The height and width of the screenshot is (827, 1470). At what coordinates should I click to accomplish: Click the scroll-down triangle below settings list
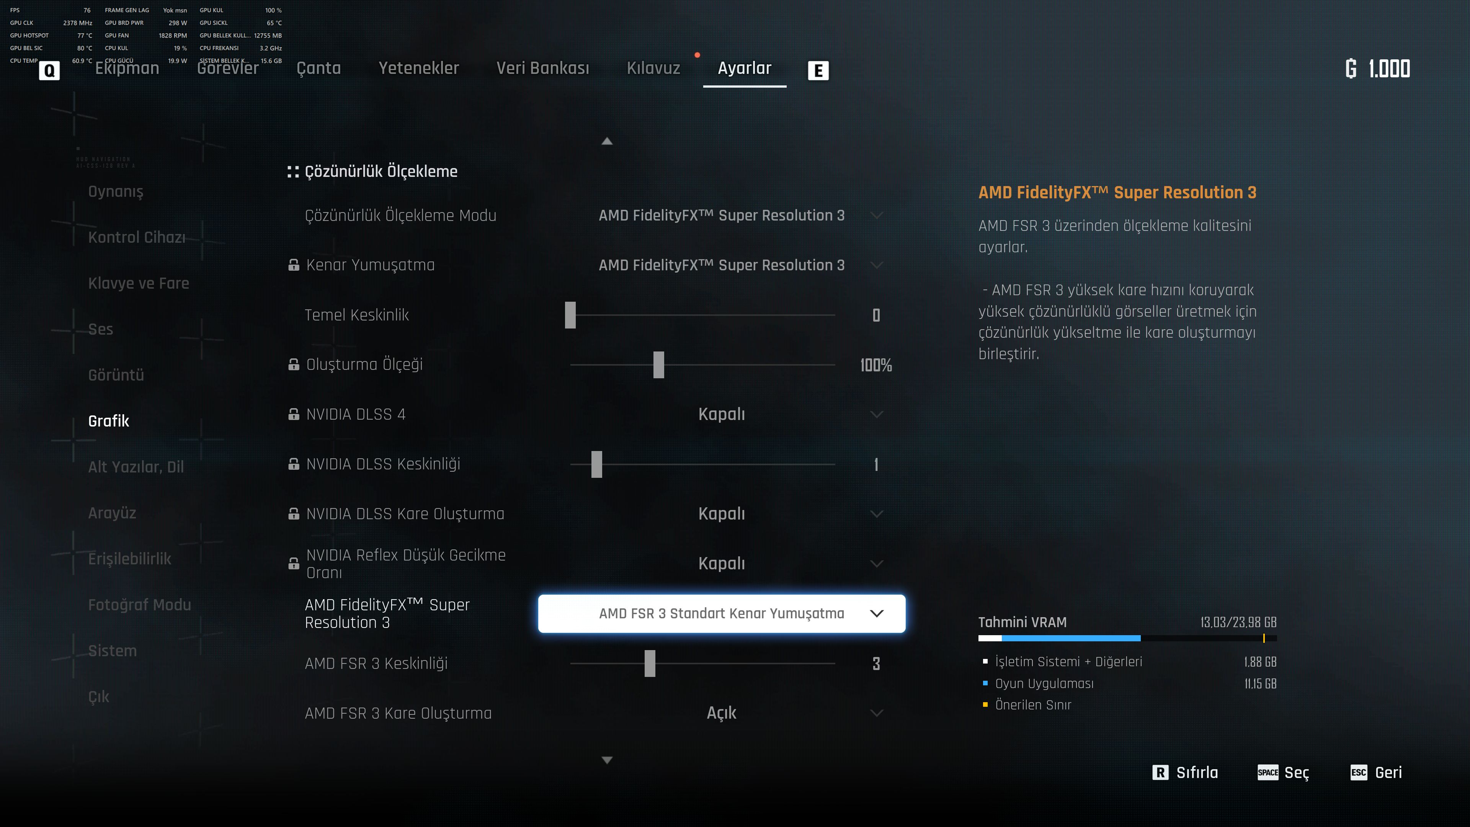coord(607,760)
